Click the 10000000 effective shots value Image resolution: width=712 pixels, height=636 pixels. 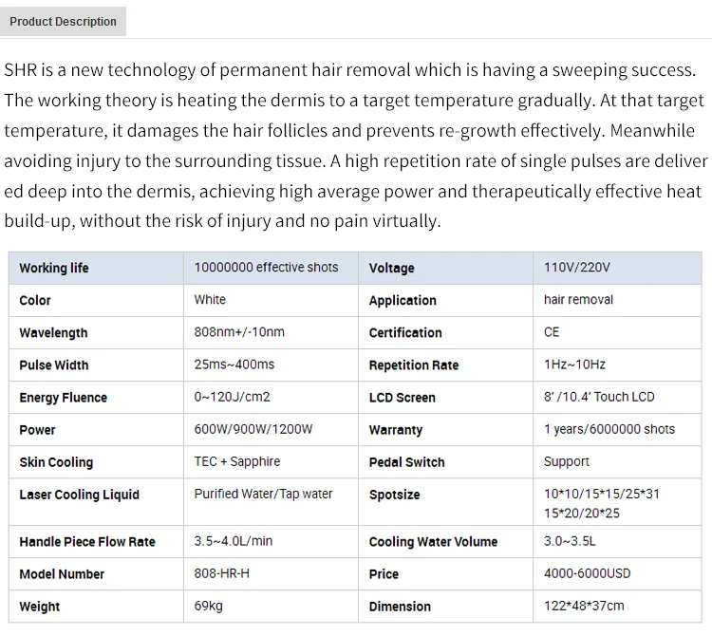click(266, 268)
